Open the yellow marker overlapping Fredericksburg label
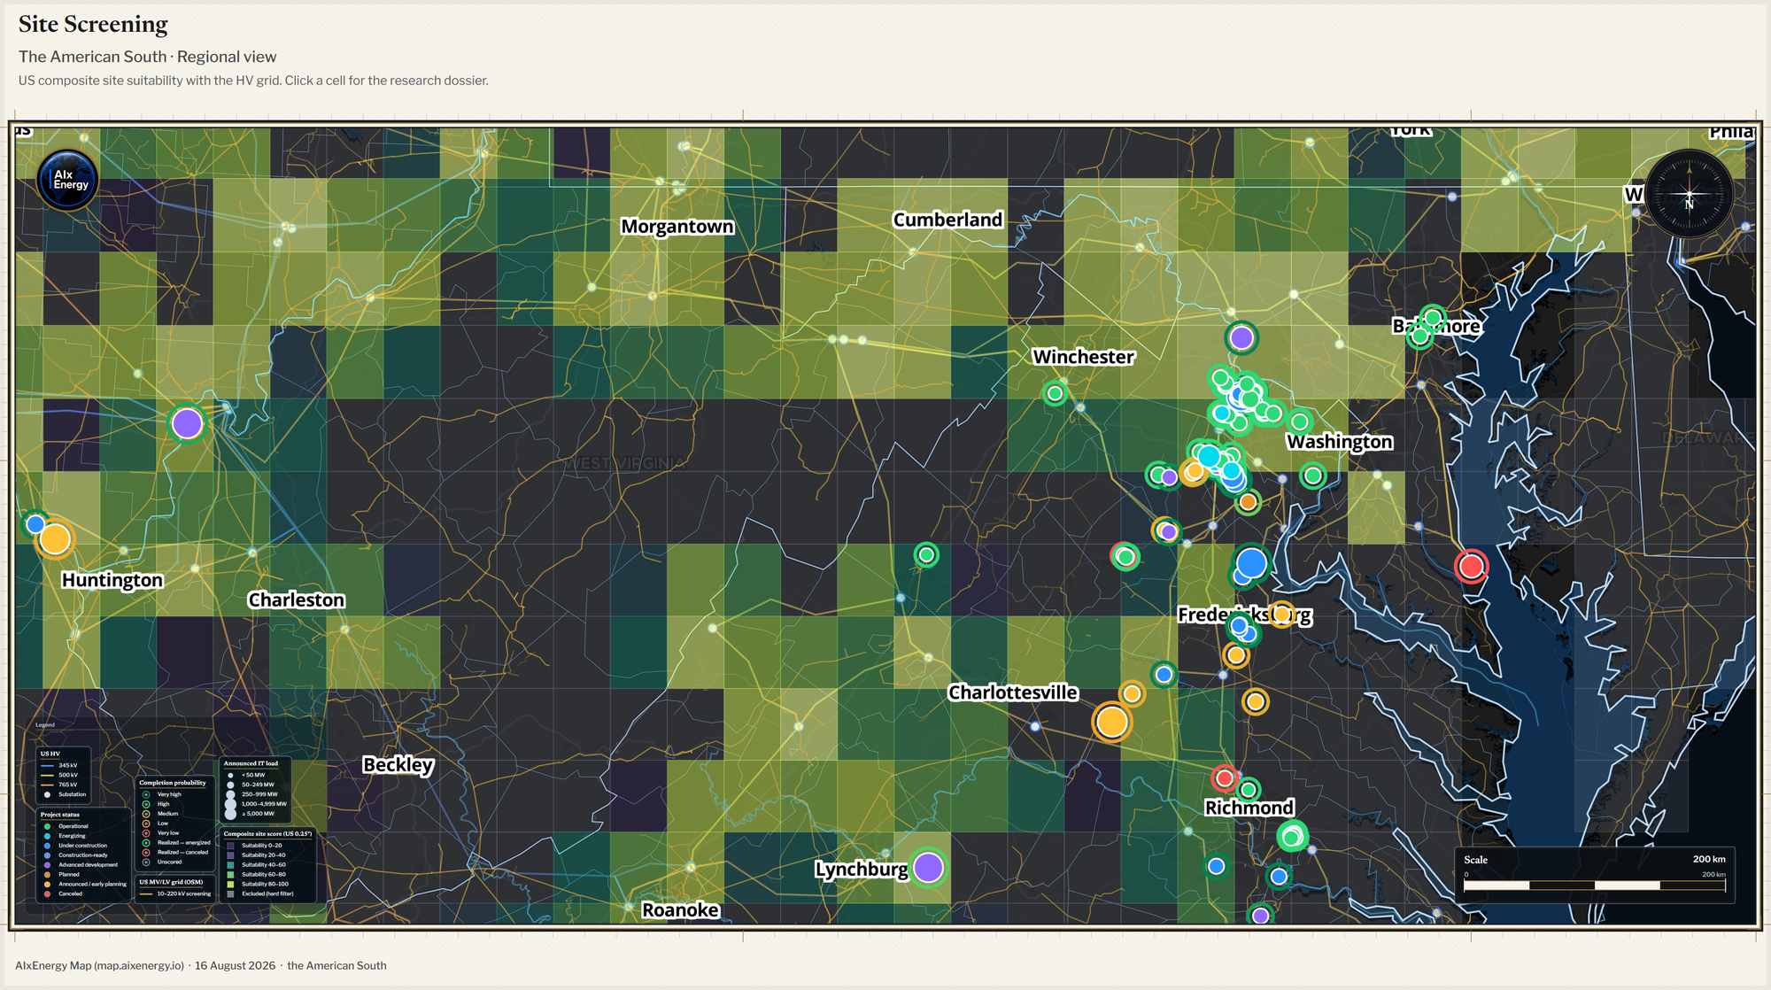 pos(1281,614)
